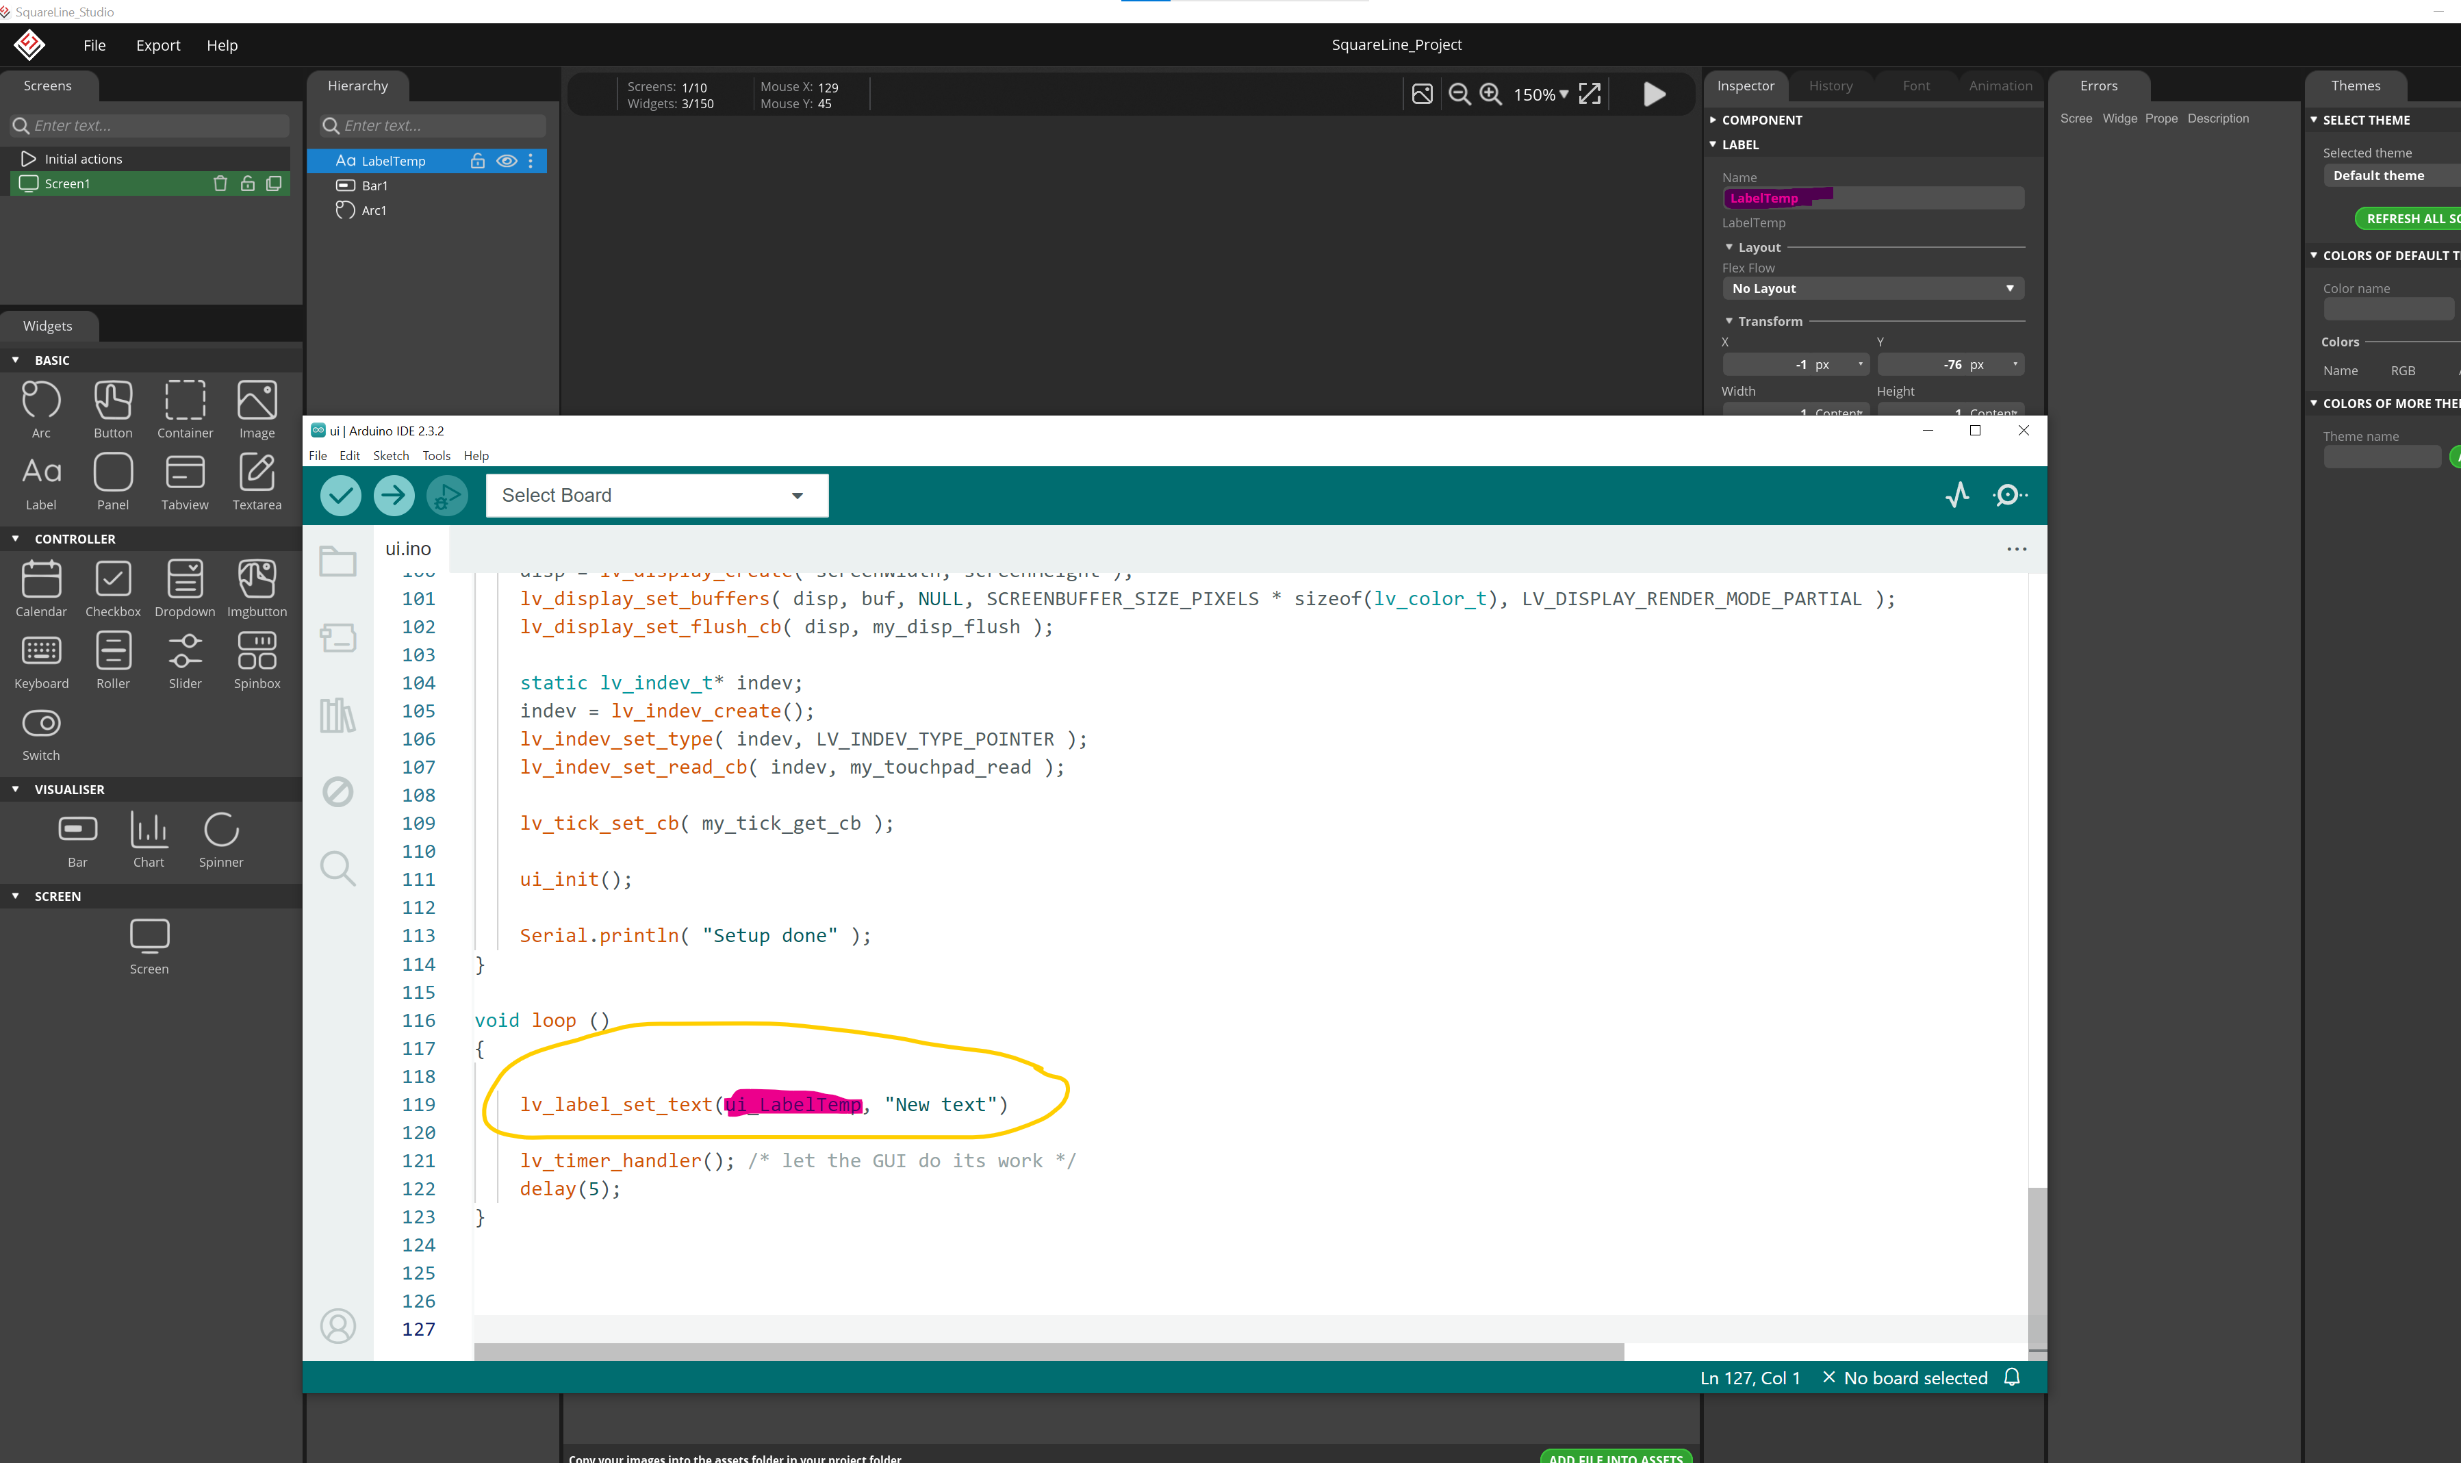
Task: Click the Arduino Upload arrow button
Action: click(x=393, y=495)
